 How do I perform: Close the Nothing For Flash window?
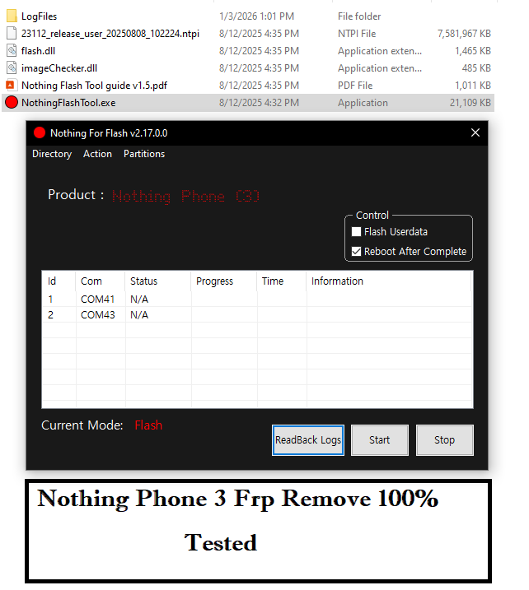[475, 132]
